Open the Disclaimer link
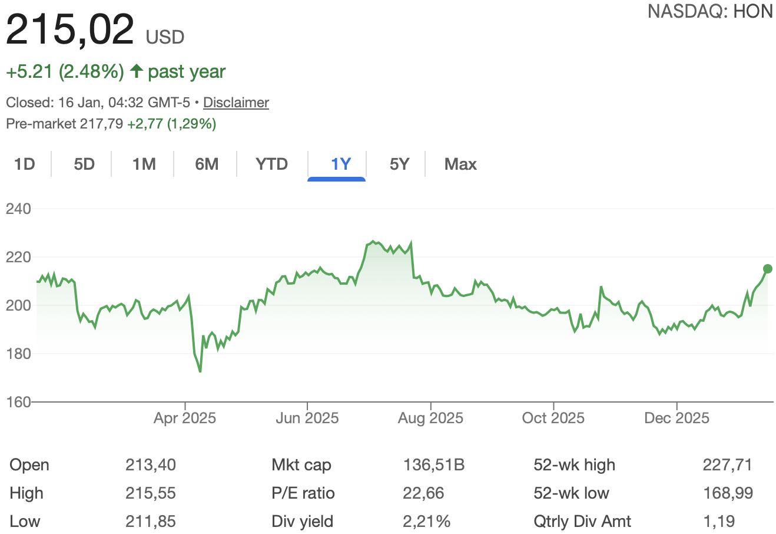Image resolution: width=776 pixels, height=534 pixels. [x=236, y=103]
